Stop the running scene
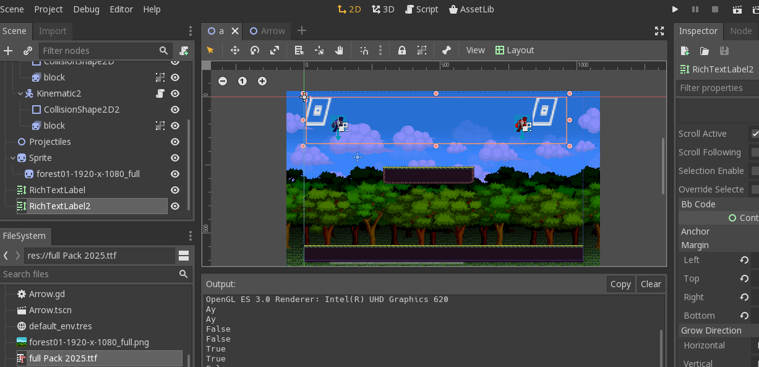This screenshot has height=367, width=759. pos(715,9)
